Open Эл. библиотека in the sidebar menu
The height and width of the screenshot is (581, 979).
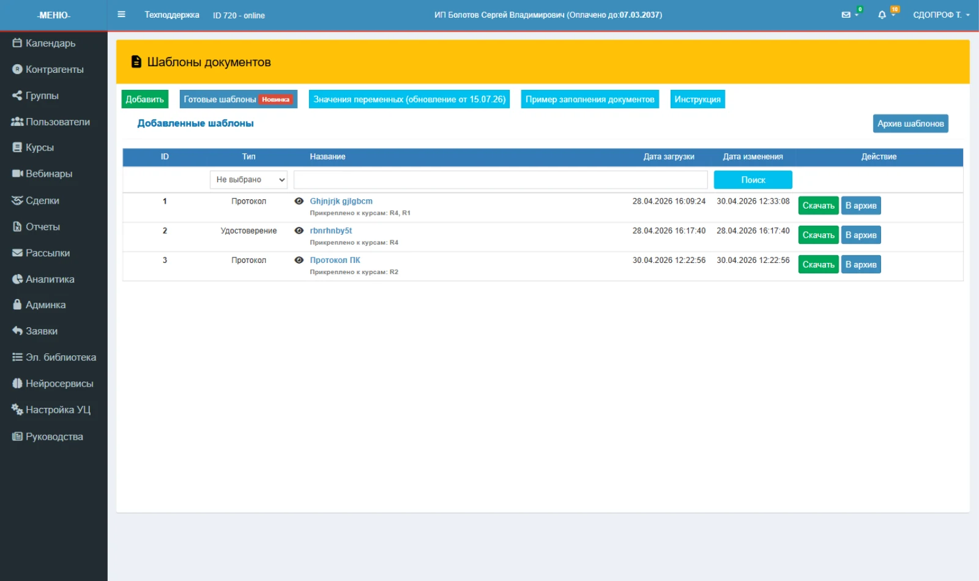tap(54, 357)
